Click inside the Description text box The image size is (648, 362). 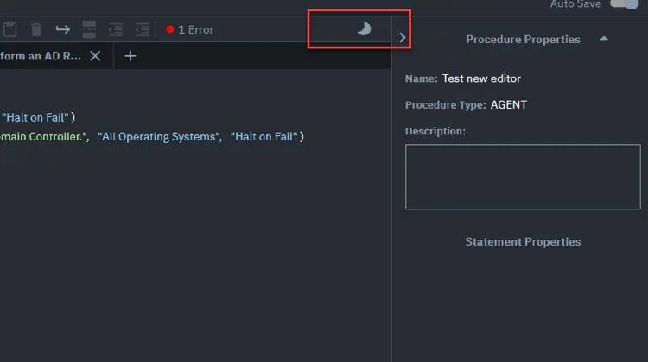pos(523,177)
